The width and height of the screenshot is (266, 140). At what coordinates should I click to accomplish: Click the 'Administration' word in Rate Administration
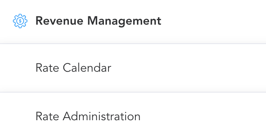(x=101, y=116)
